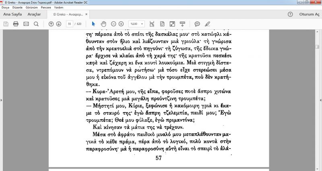Open Help question mark icon
The width and height of the screenshot is (322, 171).
[290, 14]
